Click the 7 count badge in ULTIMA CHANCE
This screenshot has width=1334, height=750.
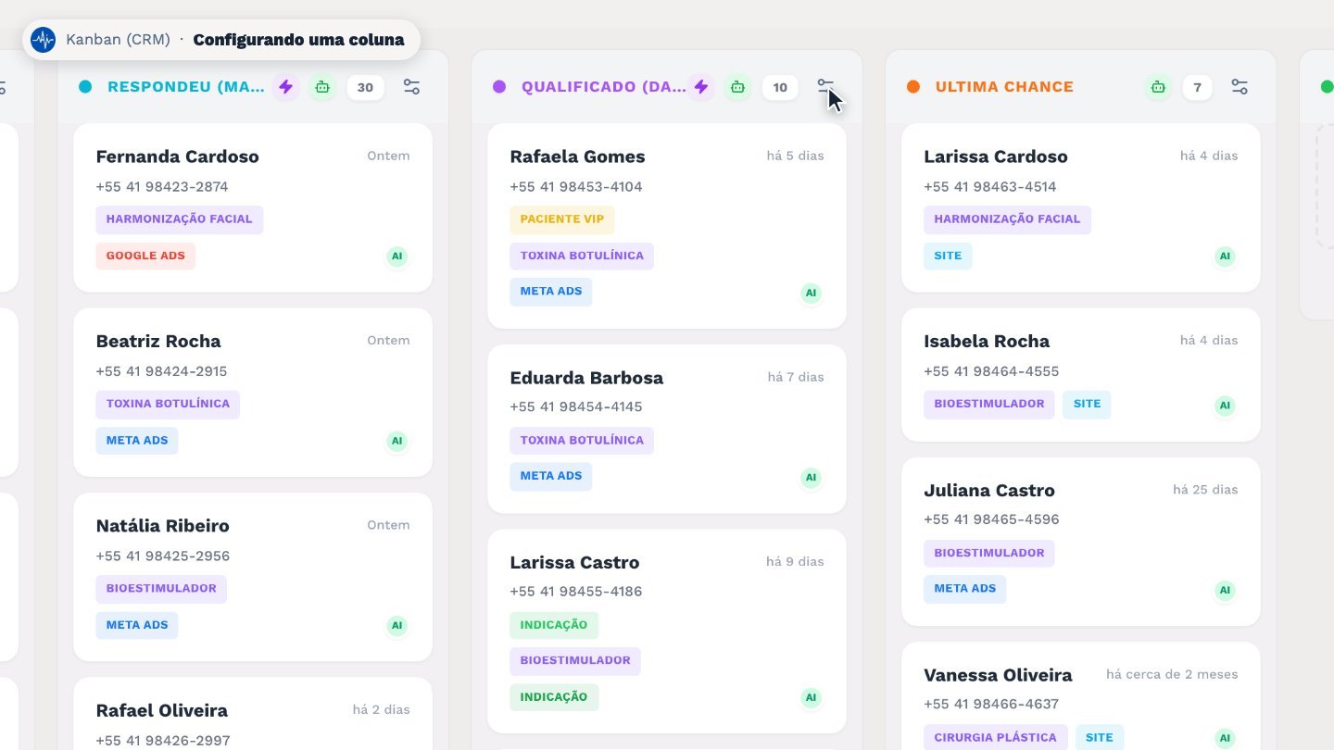(x=1197, y=88)
